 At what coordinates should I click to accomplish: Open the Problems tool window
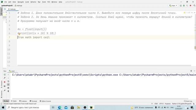[23, 101]
